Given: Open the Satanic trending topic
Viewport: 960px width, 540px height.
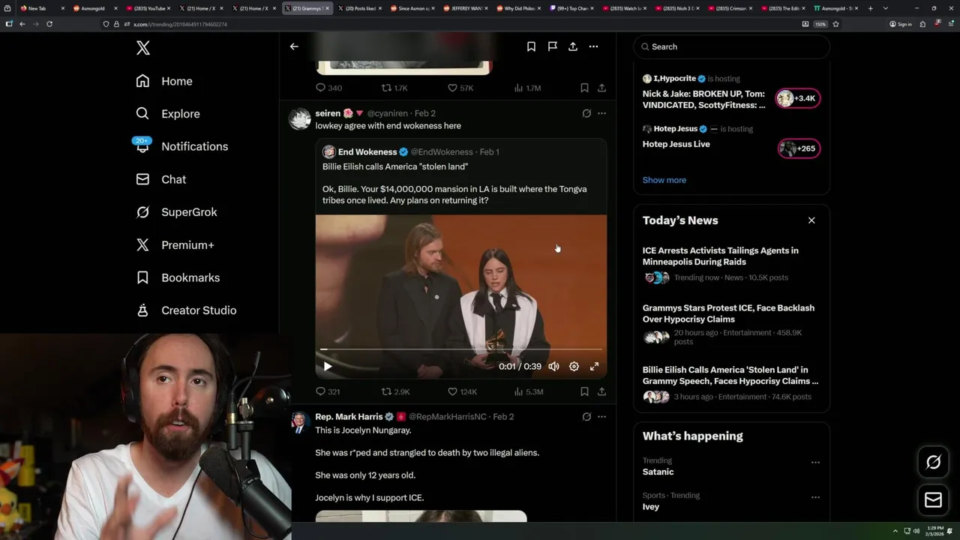Looking at the screenshot, I should [x=658, y=472].
